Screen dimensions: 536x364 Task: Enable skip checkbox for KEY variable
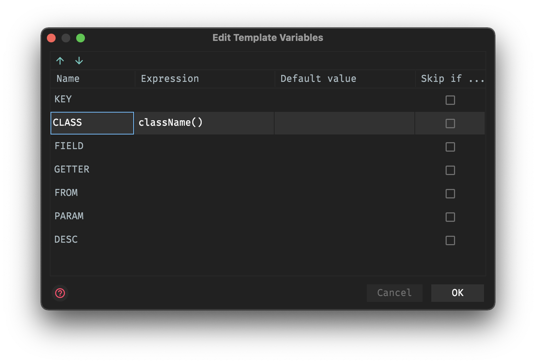pos(450,100)
